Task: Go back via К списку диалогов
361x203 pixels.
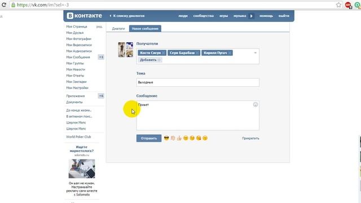Action: coord(127,16)
